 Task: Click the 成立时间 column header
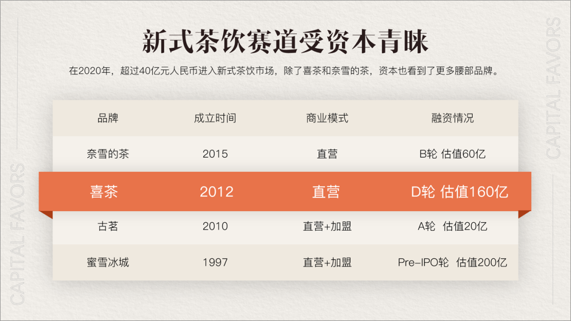click(215, 118)
